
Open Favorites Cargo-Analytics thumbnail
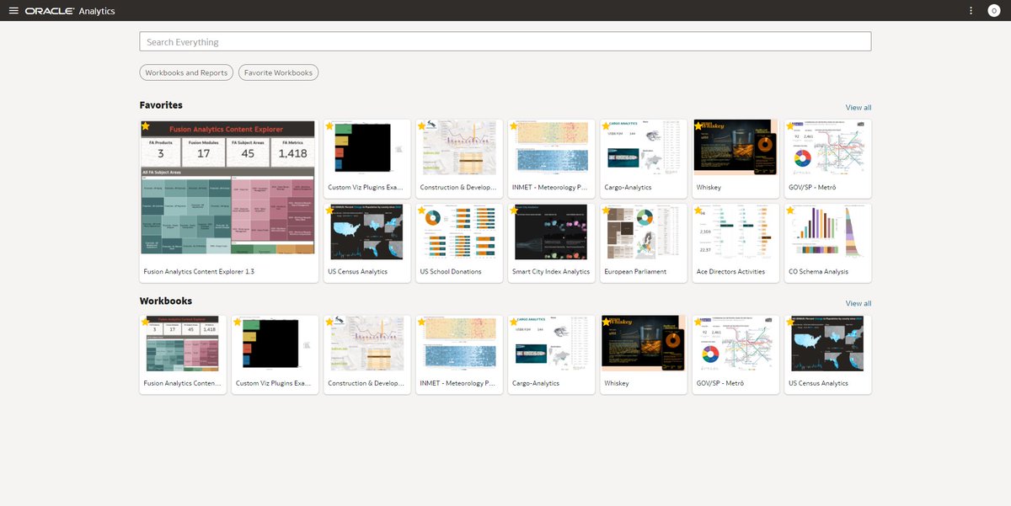pyautogui.click(x=644, y=147)
